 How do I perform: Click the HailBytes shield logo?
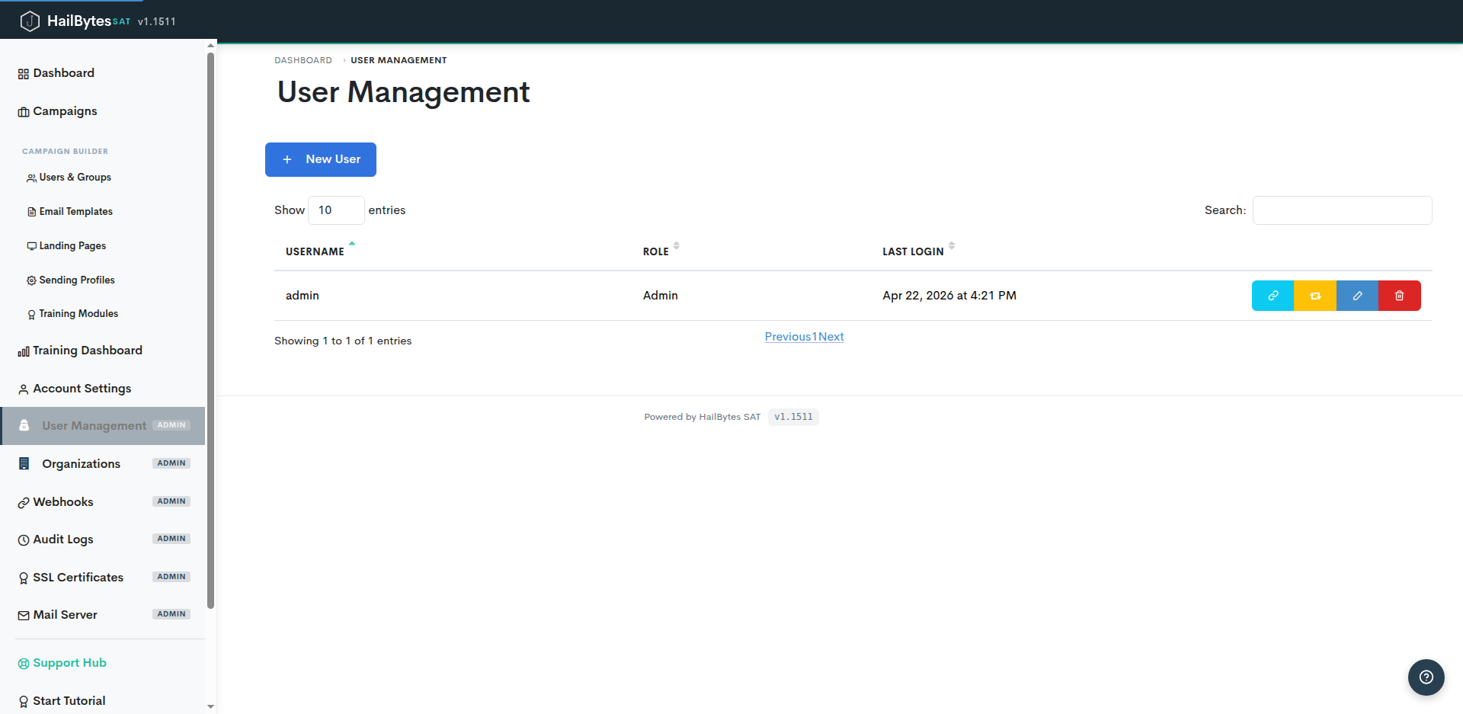coord(30,21)
